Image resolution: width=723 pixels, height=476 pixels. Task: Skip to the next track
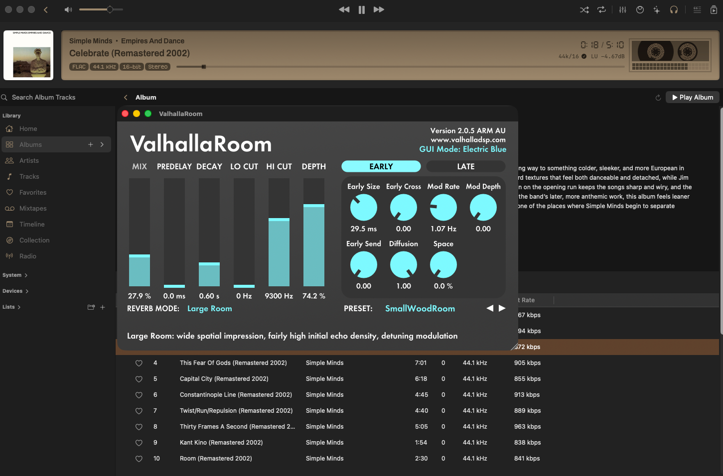pyautogui.click(x=379, y=9)
